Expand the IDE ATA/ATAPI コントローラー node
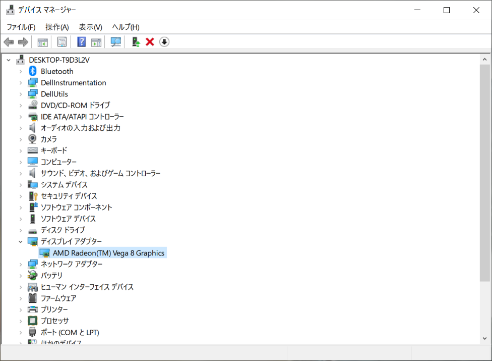The width and height of the screenshot is (492, 361). (21, 117)
